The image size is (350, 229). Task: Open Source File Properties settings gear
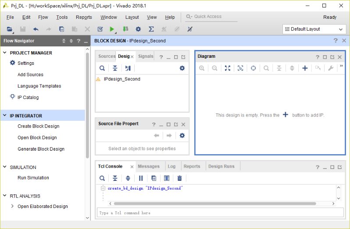[182, 135]
